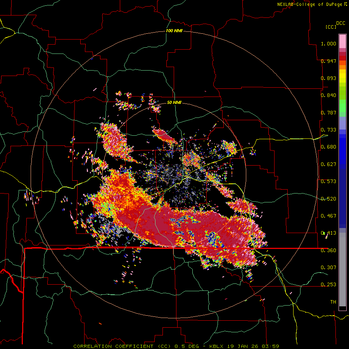Click the pink top segment of color bar

click(x=342, y=41)
